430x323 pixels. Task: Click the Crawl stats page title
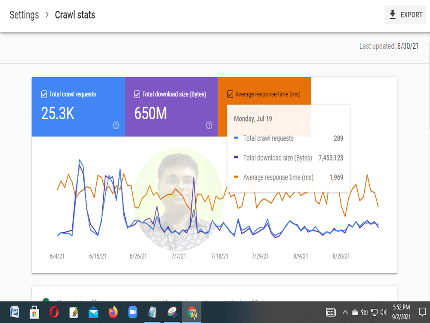click(75, 15)
